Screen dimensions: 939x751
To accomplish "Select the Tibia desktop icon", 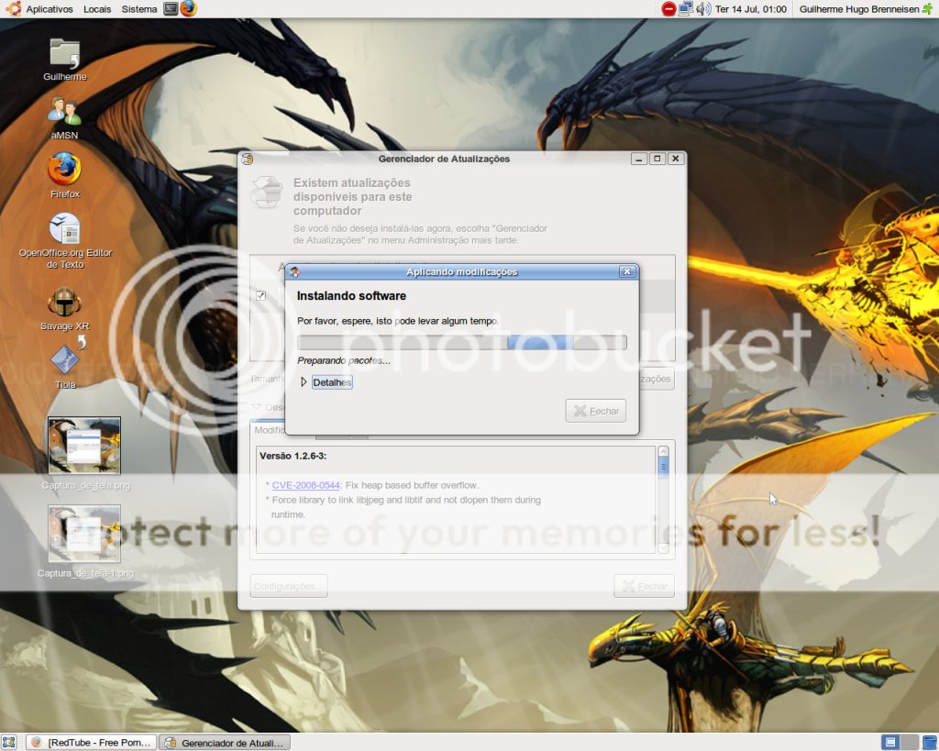I will 65,366.
